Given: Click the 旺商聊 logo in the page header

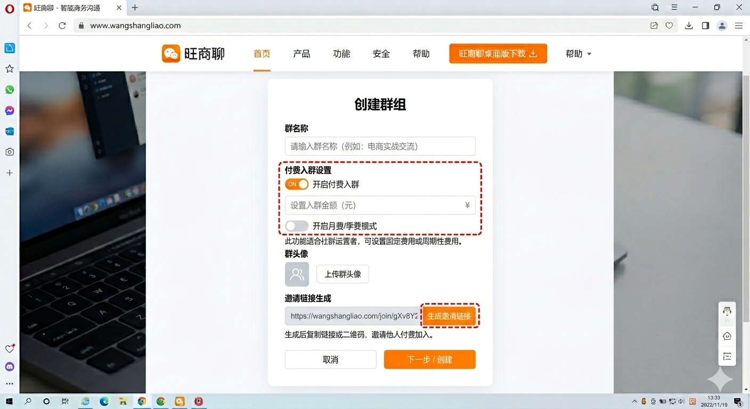Looking at the screenshot, I should tap(193, 53).
